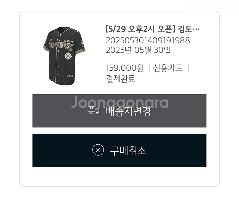The width and height of the screenshot is (239, 207).
Task: Open the black Tigers jersey thumbnail
Action: 64,56
